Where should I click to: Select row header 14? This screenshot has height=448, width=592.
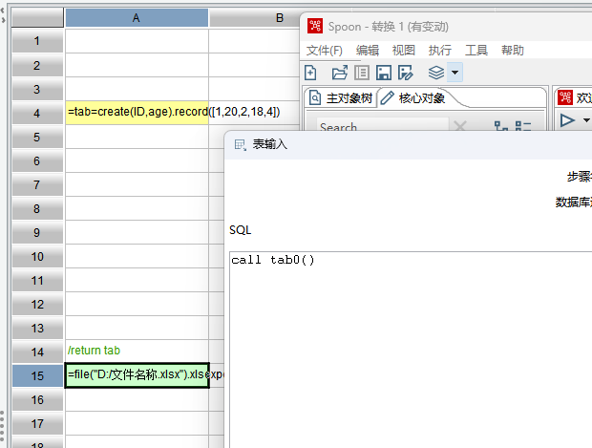click(x=36, y=351)
